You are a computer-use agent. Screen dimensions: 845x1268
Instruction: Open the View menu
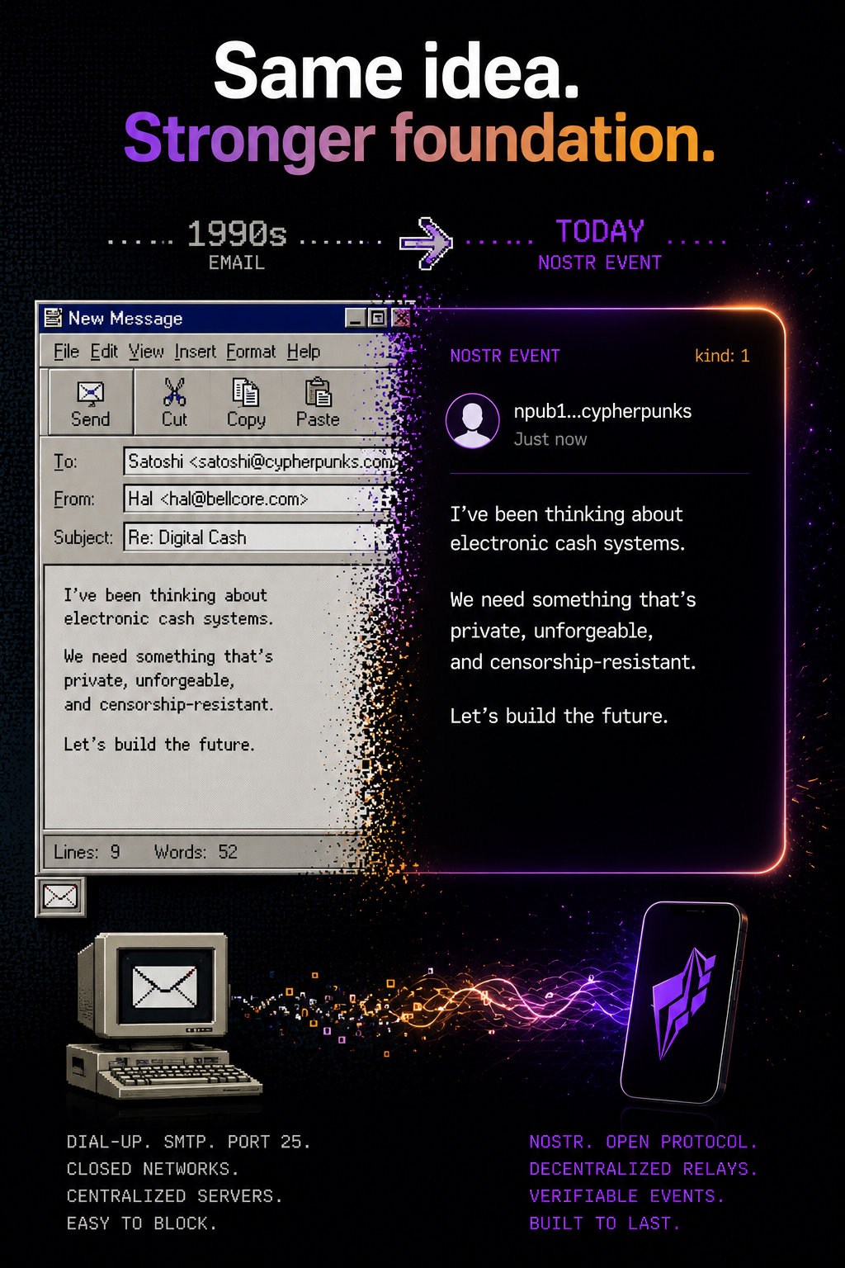coord(146,352)
